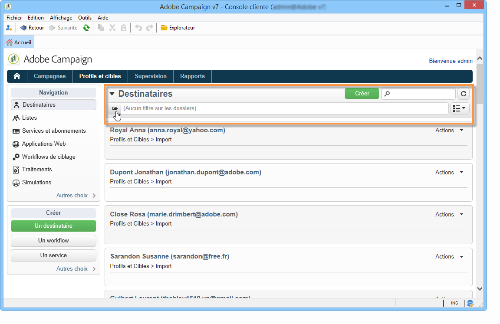
Task: Open Dupont Jonathan recipient entry
Action: pyautogui.click(x=186, y=172)
